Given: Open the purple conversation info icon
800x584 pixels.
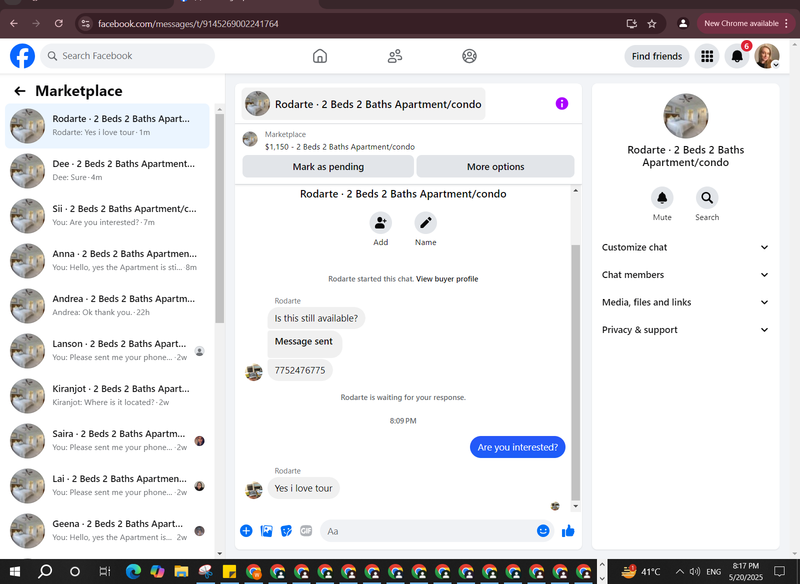Looking at the screenshot, I should click(562, 103).
